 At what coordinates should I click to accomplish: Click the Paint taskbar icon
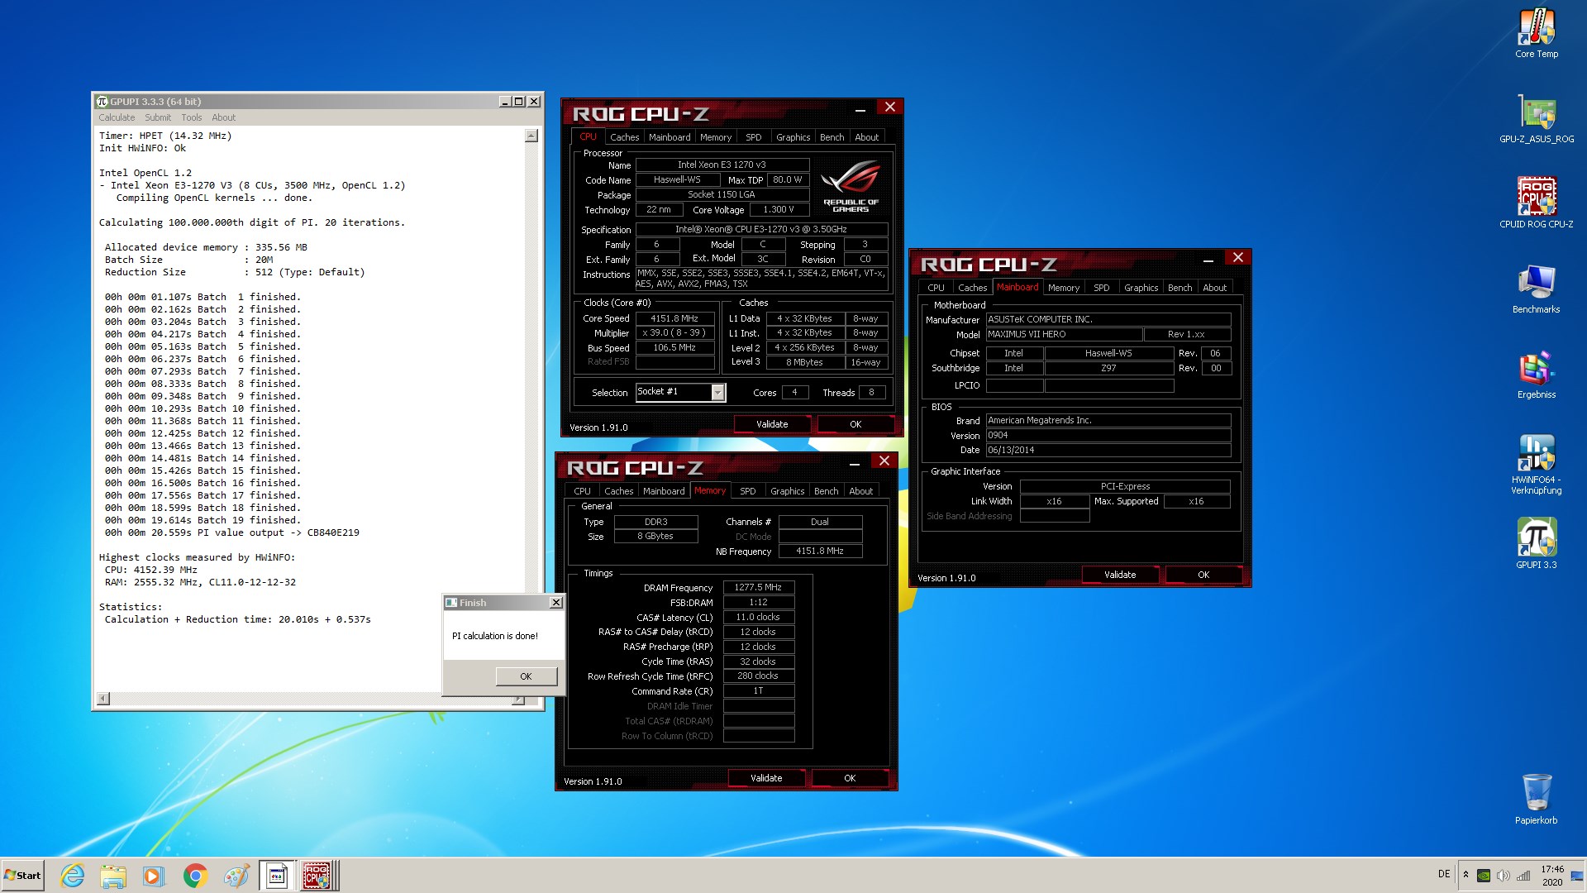[236, 876]
